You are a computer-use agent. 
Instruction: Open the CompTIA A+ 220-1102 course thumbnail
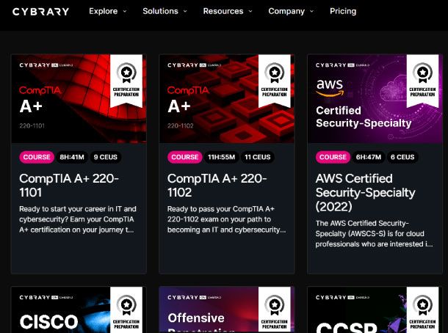tap(227, 98)
